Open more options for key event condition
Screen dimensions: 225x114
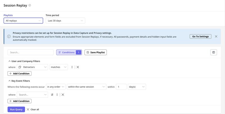57,95
